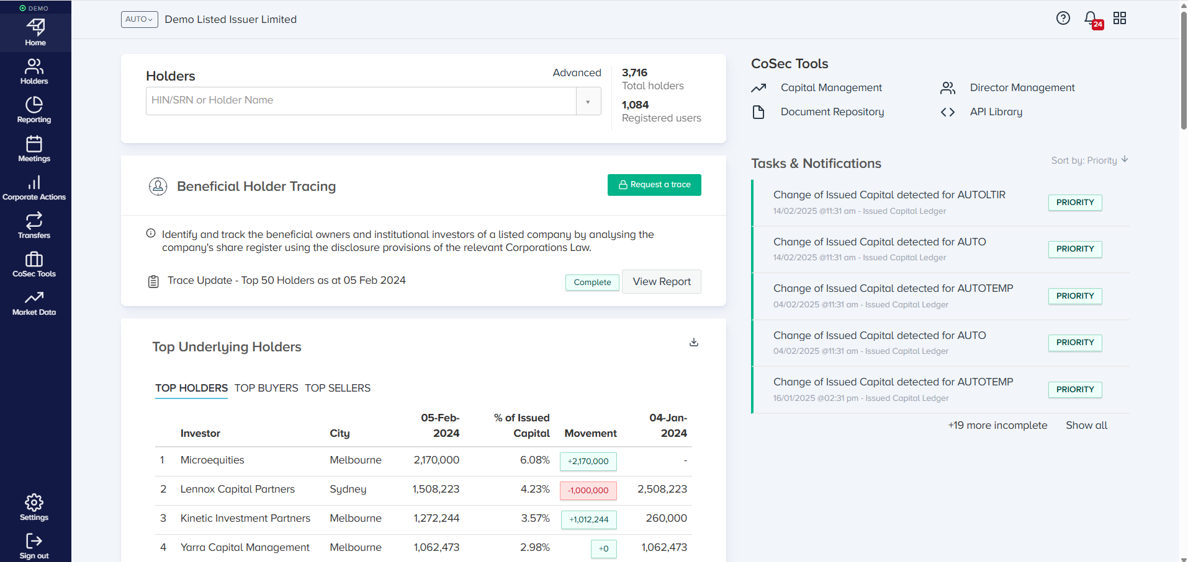Click the notifications bell icon
Image resolution: width=1188 pixels, height=562 pixels.
[1091, 19]
